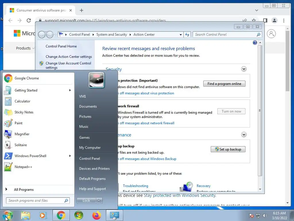Click Set up backup button

[x=228, y=149]
